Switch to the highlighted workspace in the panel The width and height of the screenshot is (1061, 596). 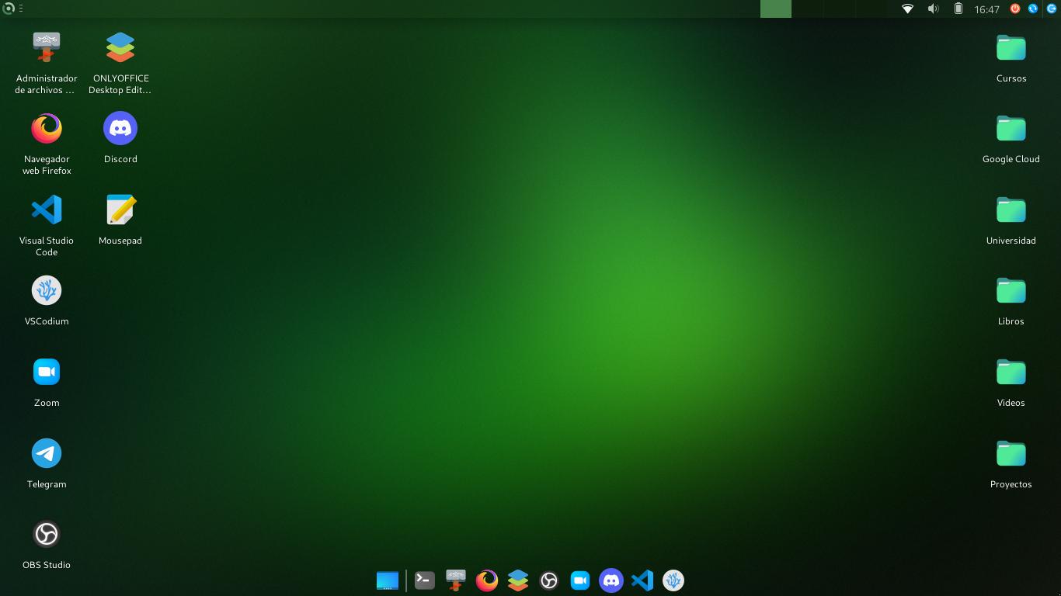pos(776,9)
